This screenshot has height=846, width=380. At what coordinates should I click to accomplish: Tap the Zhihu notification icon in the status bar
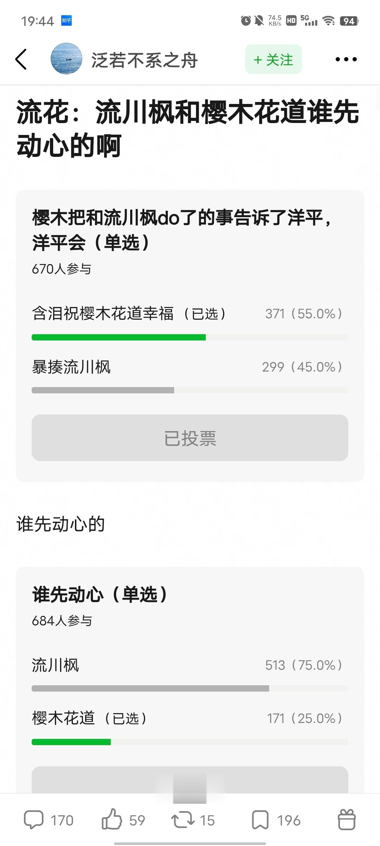point(66,21)
